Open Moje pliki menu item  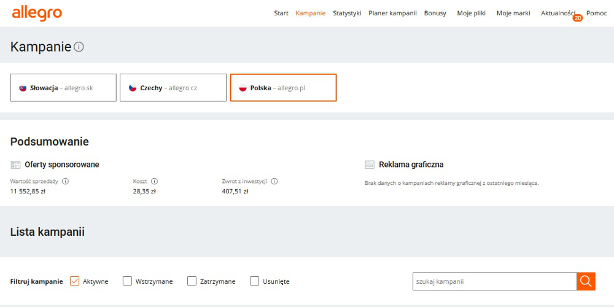click(471, 14)
